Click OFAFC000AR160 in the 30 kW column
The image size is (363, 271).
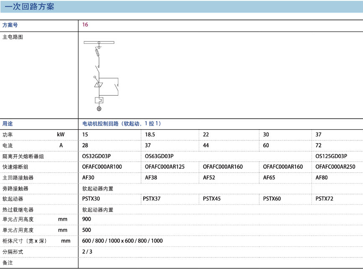pos(283,167)
